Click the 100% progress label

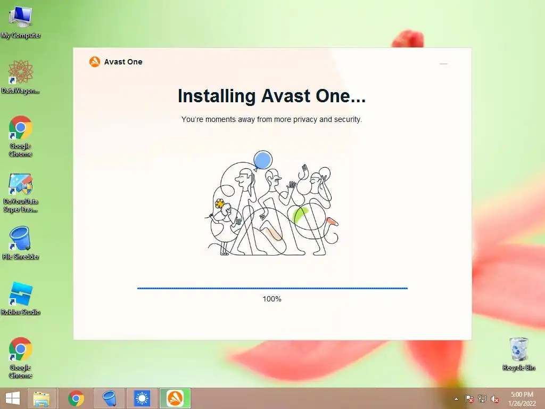(272, 299)
